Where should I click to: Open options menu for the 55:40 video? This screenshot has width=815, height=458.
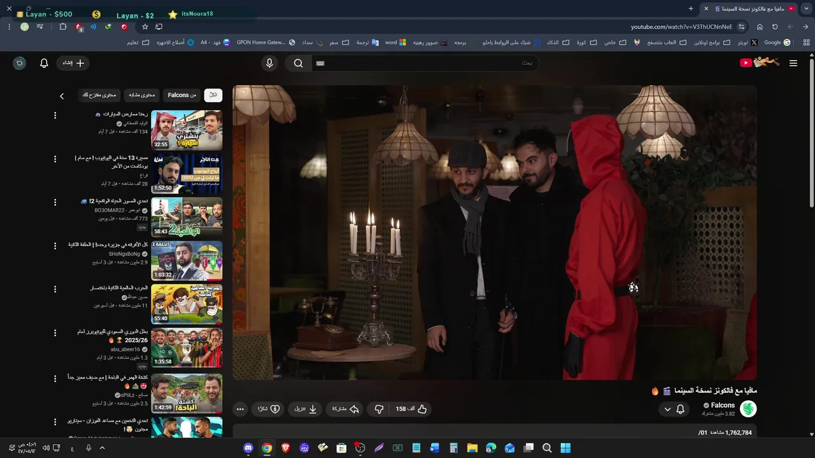(x=55, y=289)
